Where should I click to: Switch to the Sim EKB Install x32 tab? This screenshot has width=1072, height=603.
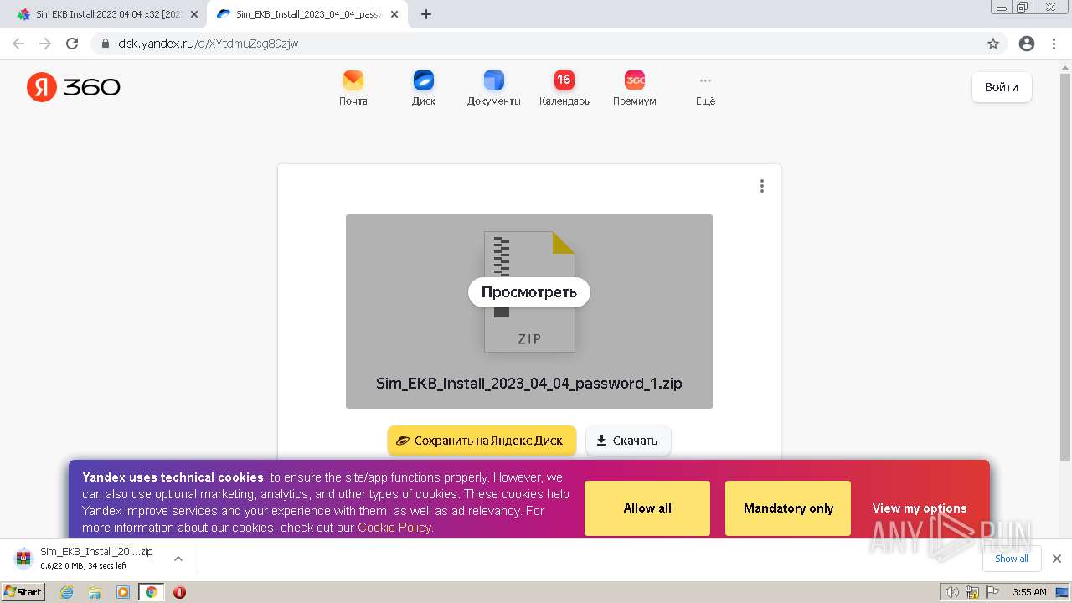point(109,14)
